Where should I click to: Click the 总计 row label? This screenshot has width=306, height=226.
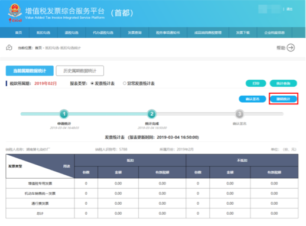[x=40, y=214]
